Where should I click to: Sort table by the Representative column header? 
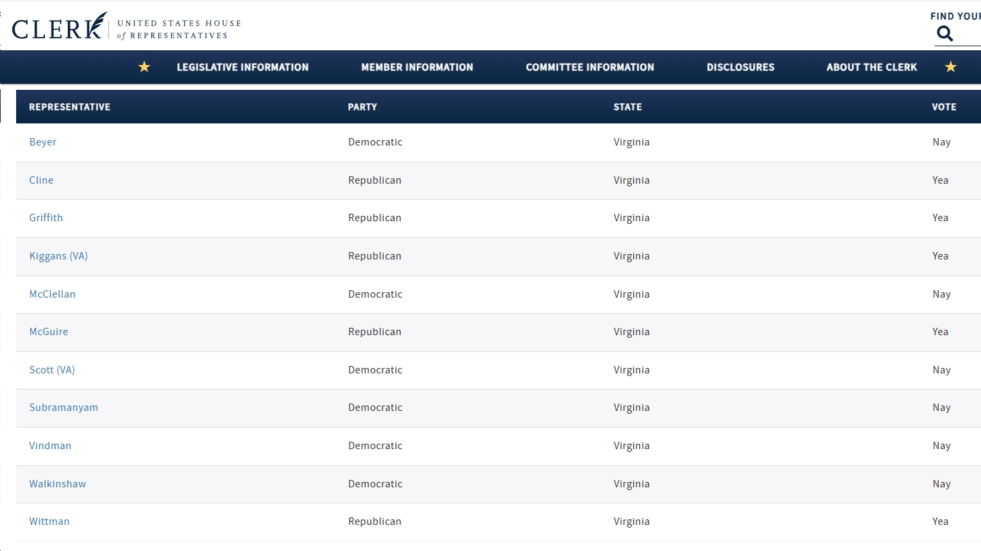tap(70, 107)
